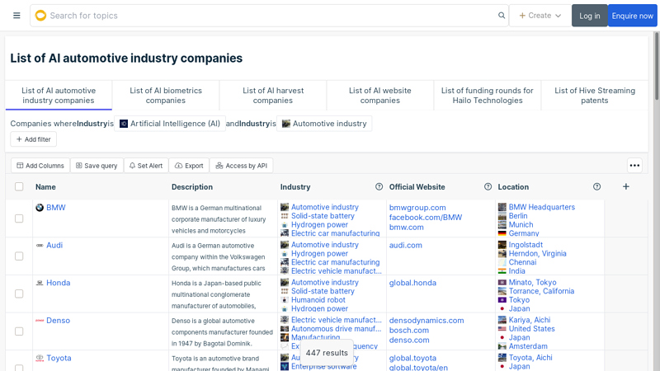The image size is (660, 371).
Task: Open Solid-state battery link in BMW row
Action: coord(323,216)
